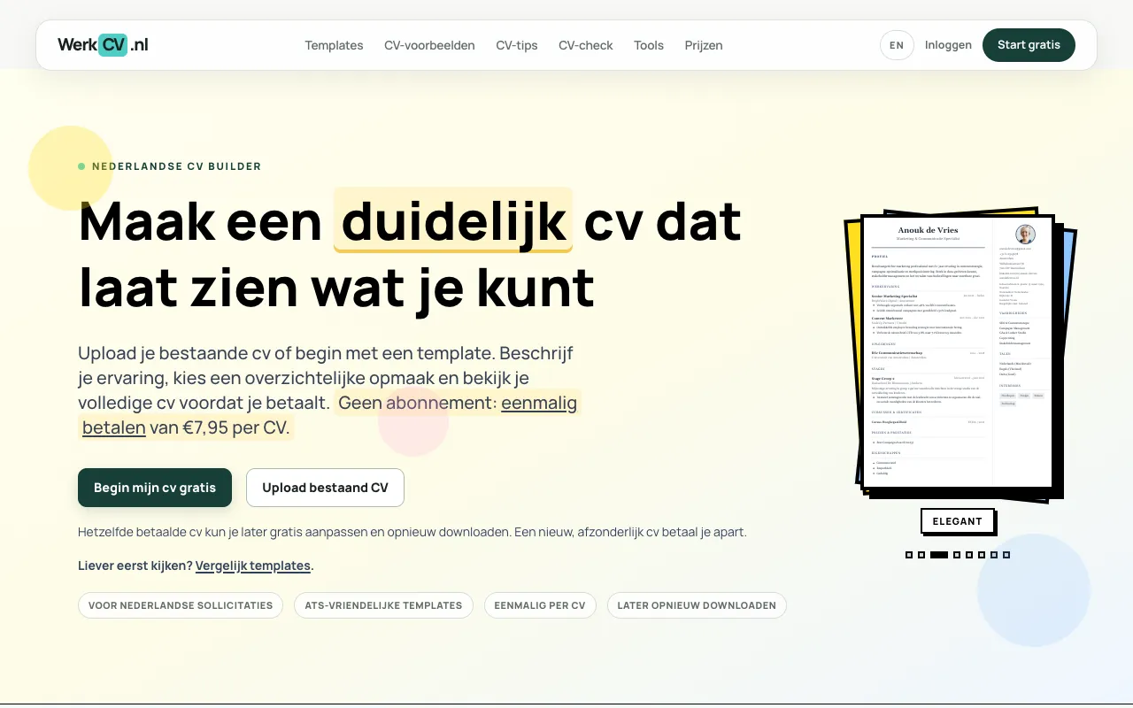Open the Anouk de Vries CV preview
This screenshot has width=1133, height=708.
pos(957,351)
